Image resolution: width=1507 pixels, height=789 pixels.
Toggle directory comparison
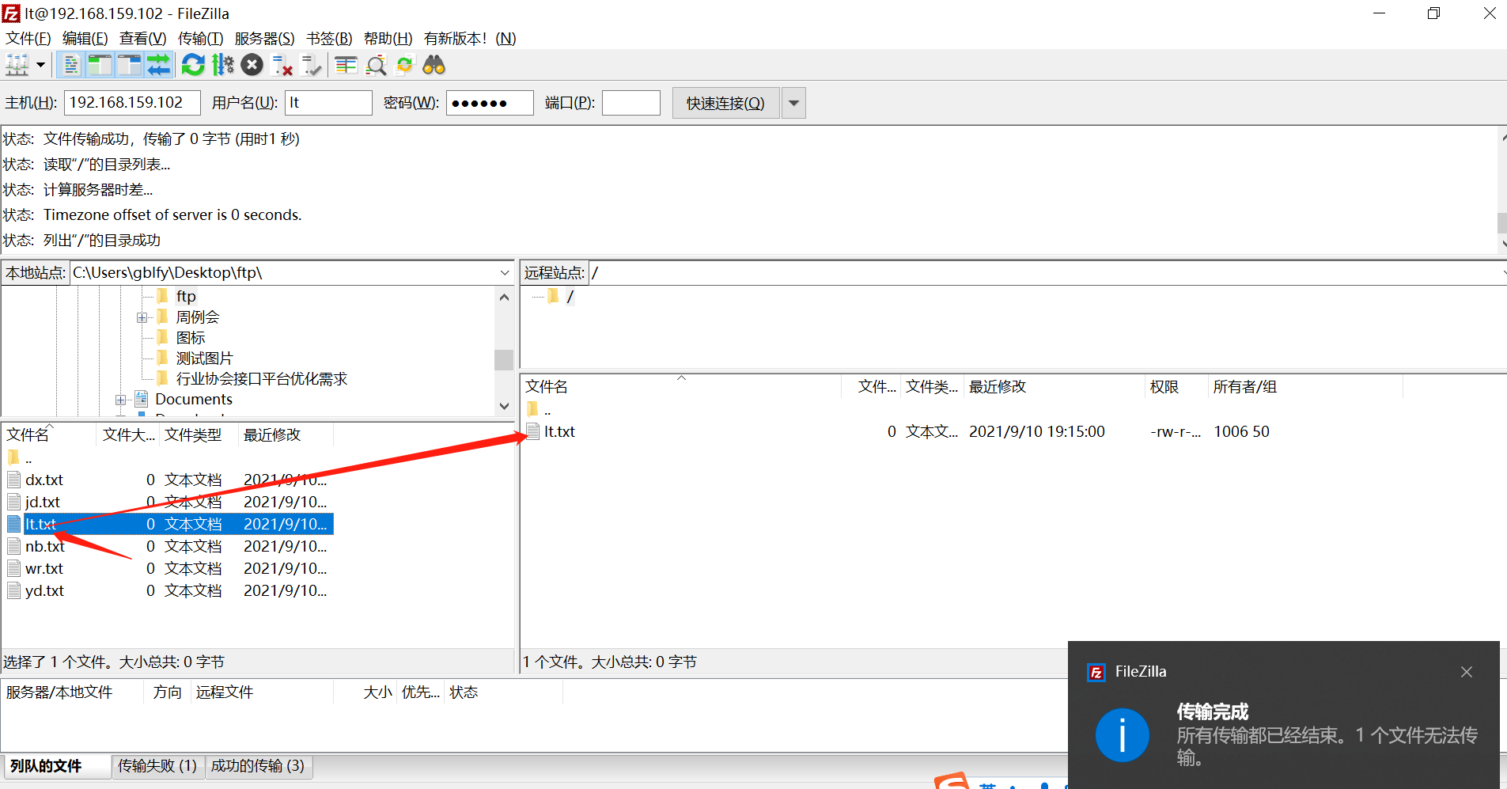[x=376, y=65]
